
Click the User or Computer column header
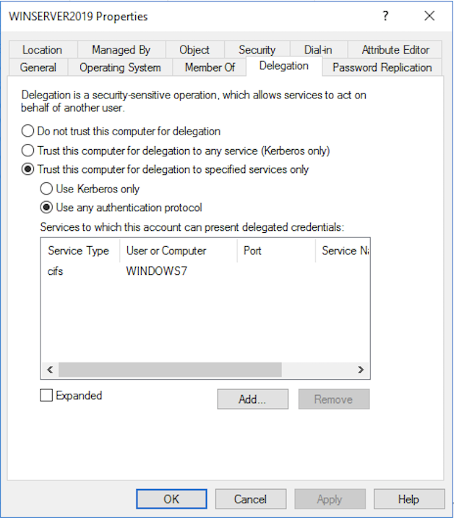pos(178,251)
